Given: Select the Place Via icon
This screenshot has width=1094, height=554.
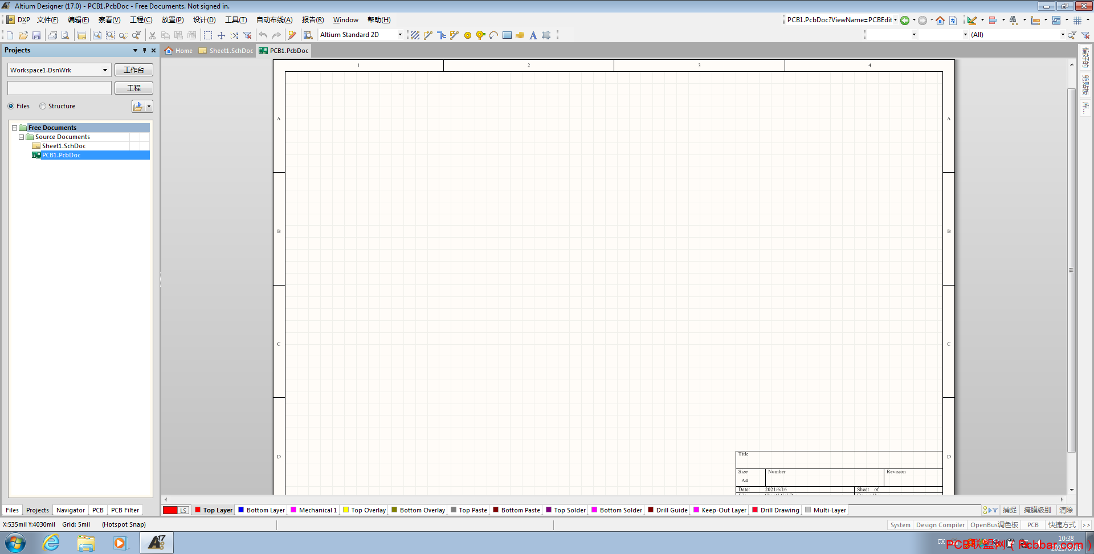Looking at the screenshot, I should [480, 35].
